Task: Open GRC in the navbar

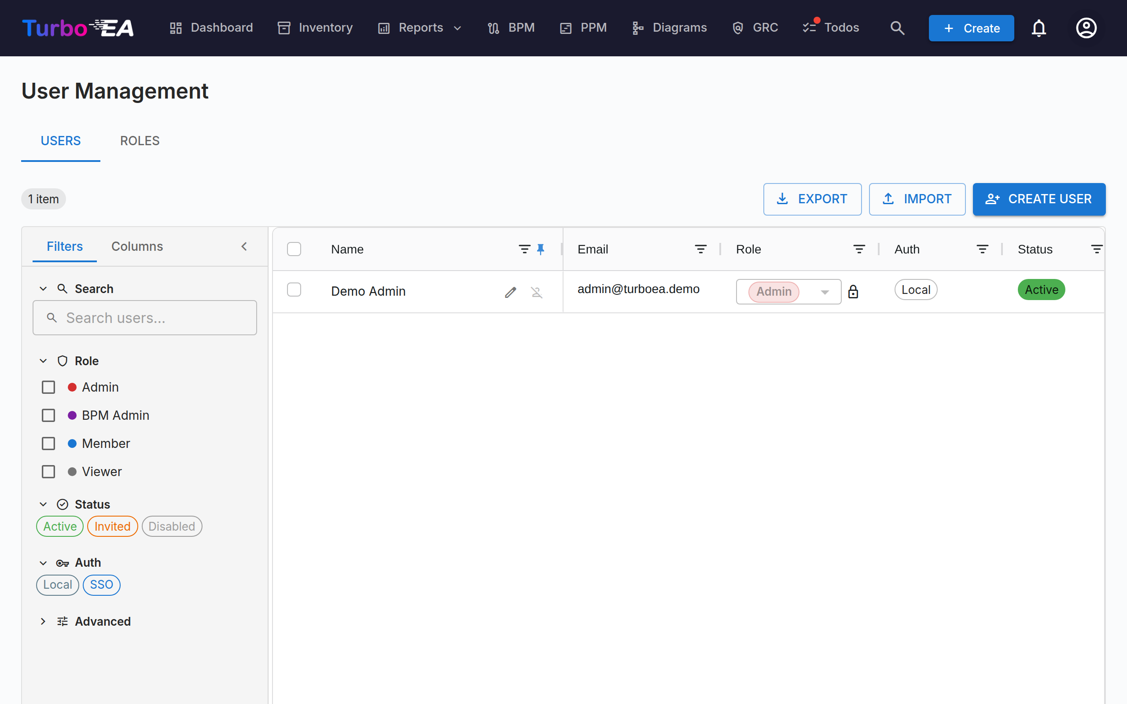Action: click(755, 28)
